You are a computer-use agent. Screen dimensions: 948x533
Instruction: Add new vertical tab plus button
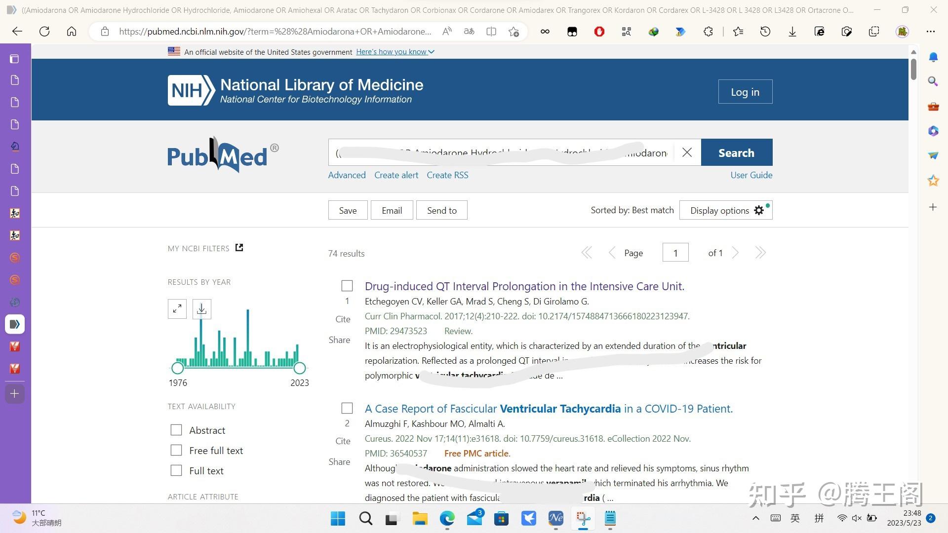coord(15,394)
